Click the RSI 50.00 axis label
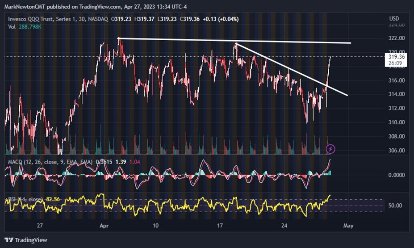The image size is (414, 248). tap(395, 206)
